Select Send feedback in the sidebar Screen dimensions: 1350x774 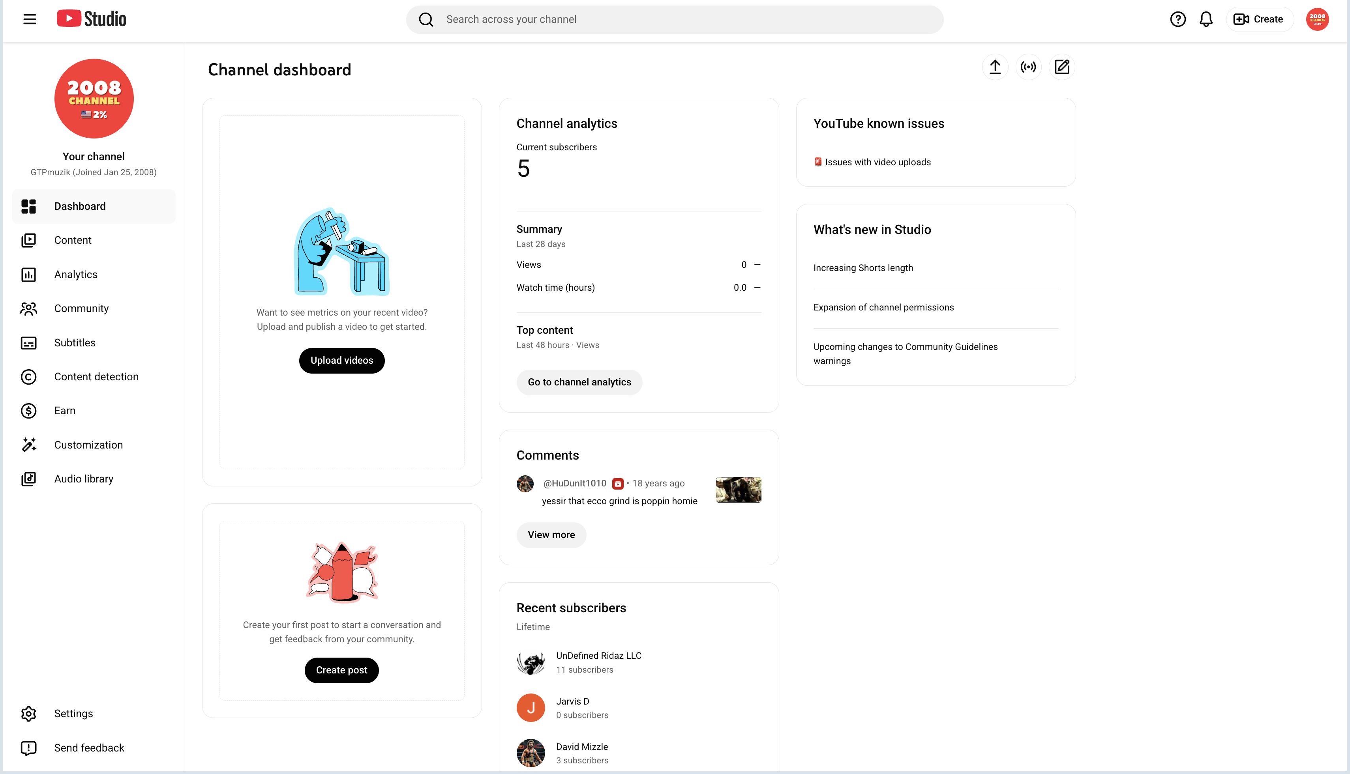[94, 748]
